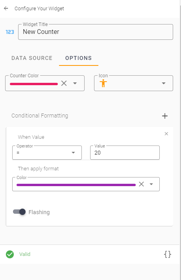The width and height of the screenshot is (181, 280).
Task: Click the green Valid checkmark icon
Action: click(10, 254)
